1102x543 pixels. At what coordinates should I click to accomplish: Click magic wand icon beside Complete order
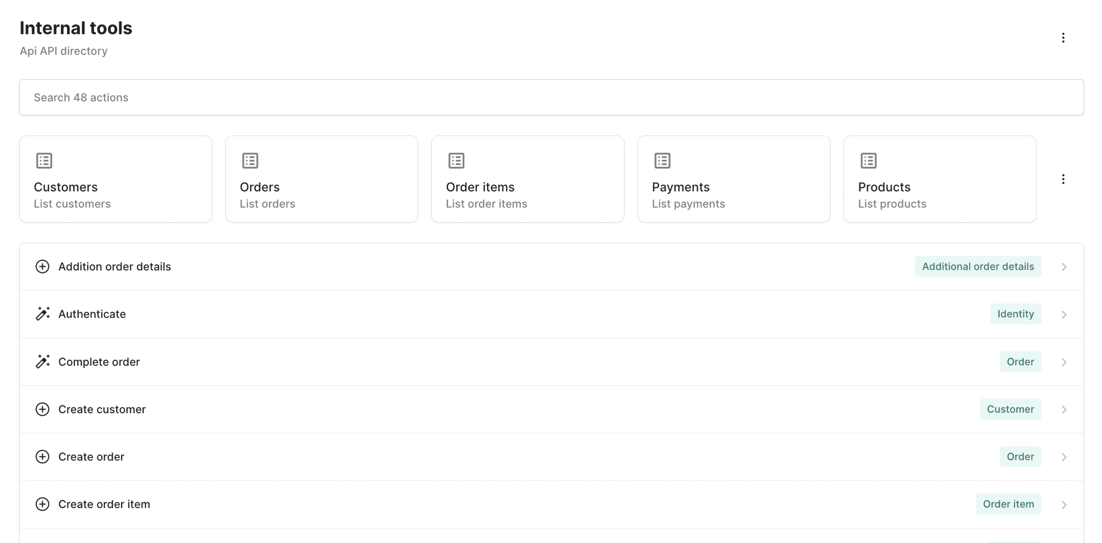42,362
